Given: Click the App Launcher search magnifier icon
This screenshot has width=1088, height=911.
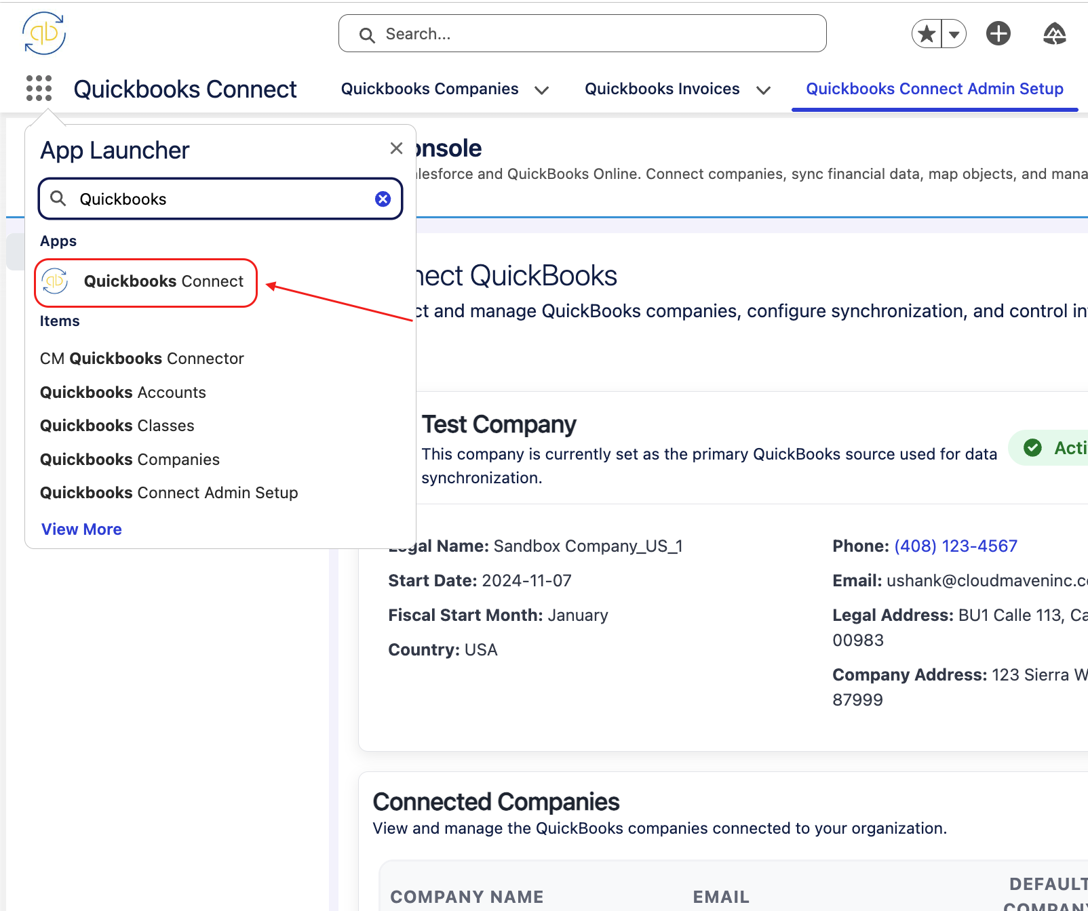Looking at the screenshot, I should tap(58, 198).
